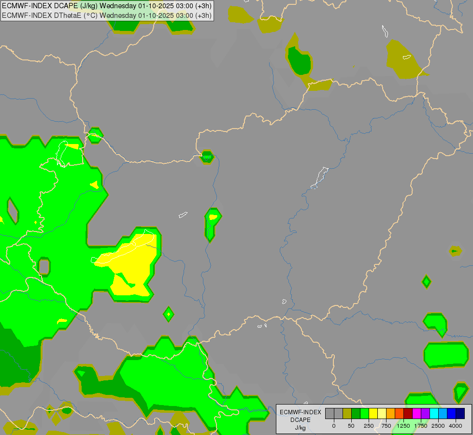
Task: Pick the bright green legend swatch
Action: pyautogui.click(x=365, y=414)
